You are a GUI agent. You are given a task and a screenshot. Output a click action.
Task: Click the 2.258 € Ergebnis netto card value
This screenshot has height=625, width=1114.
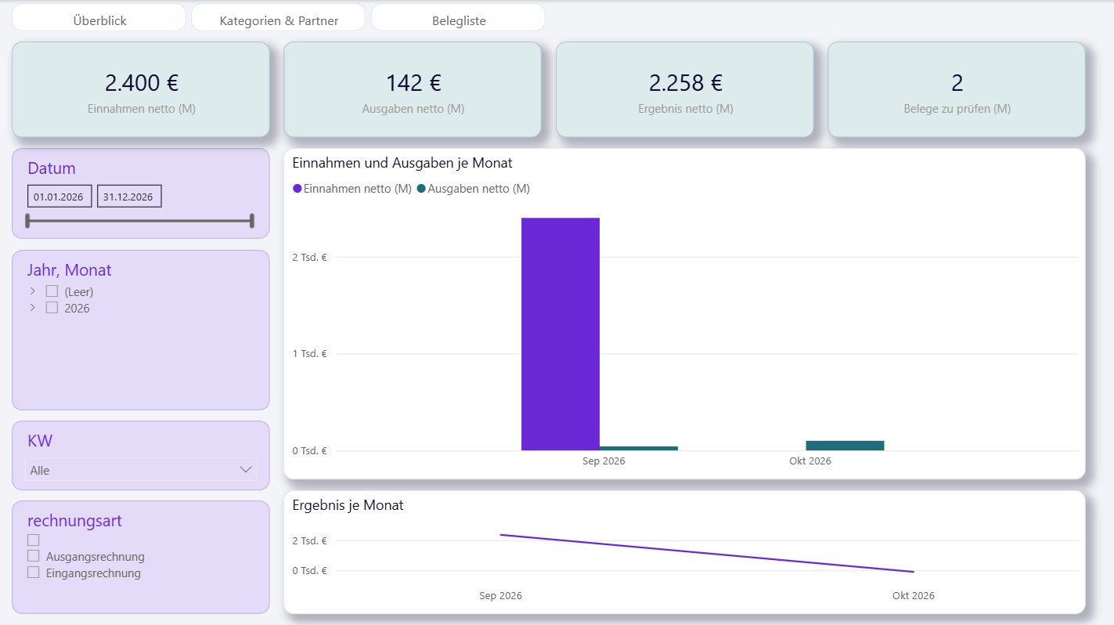pos(686,82)
